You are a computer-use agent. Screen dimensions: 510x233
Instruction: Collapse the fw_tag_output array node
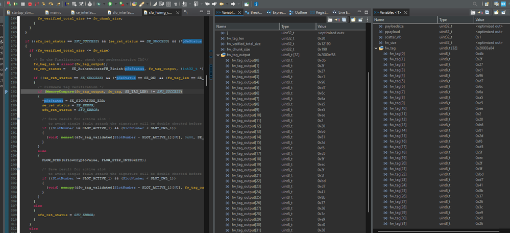click(x=218, y=55)
